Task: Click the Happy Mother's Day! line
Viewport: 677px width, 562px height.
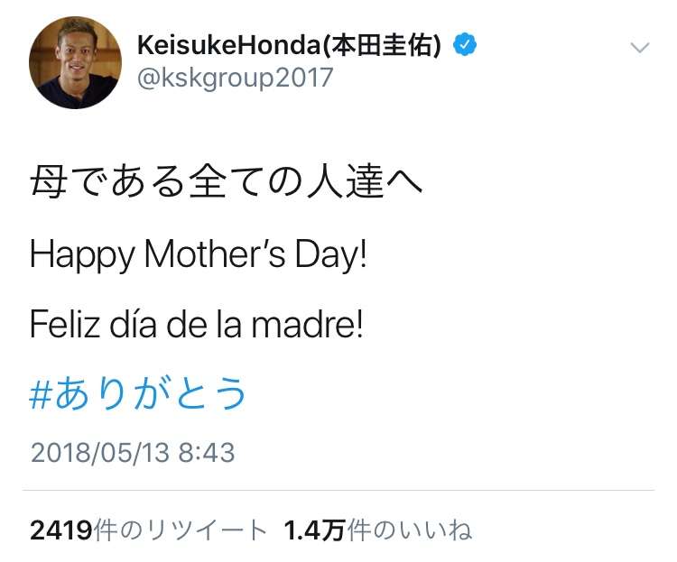Action: point(199,254)
